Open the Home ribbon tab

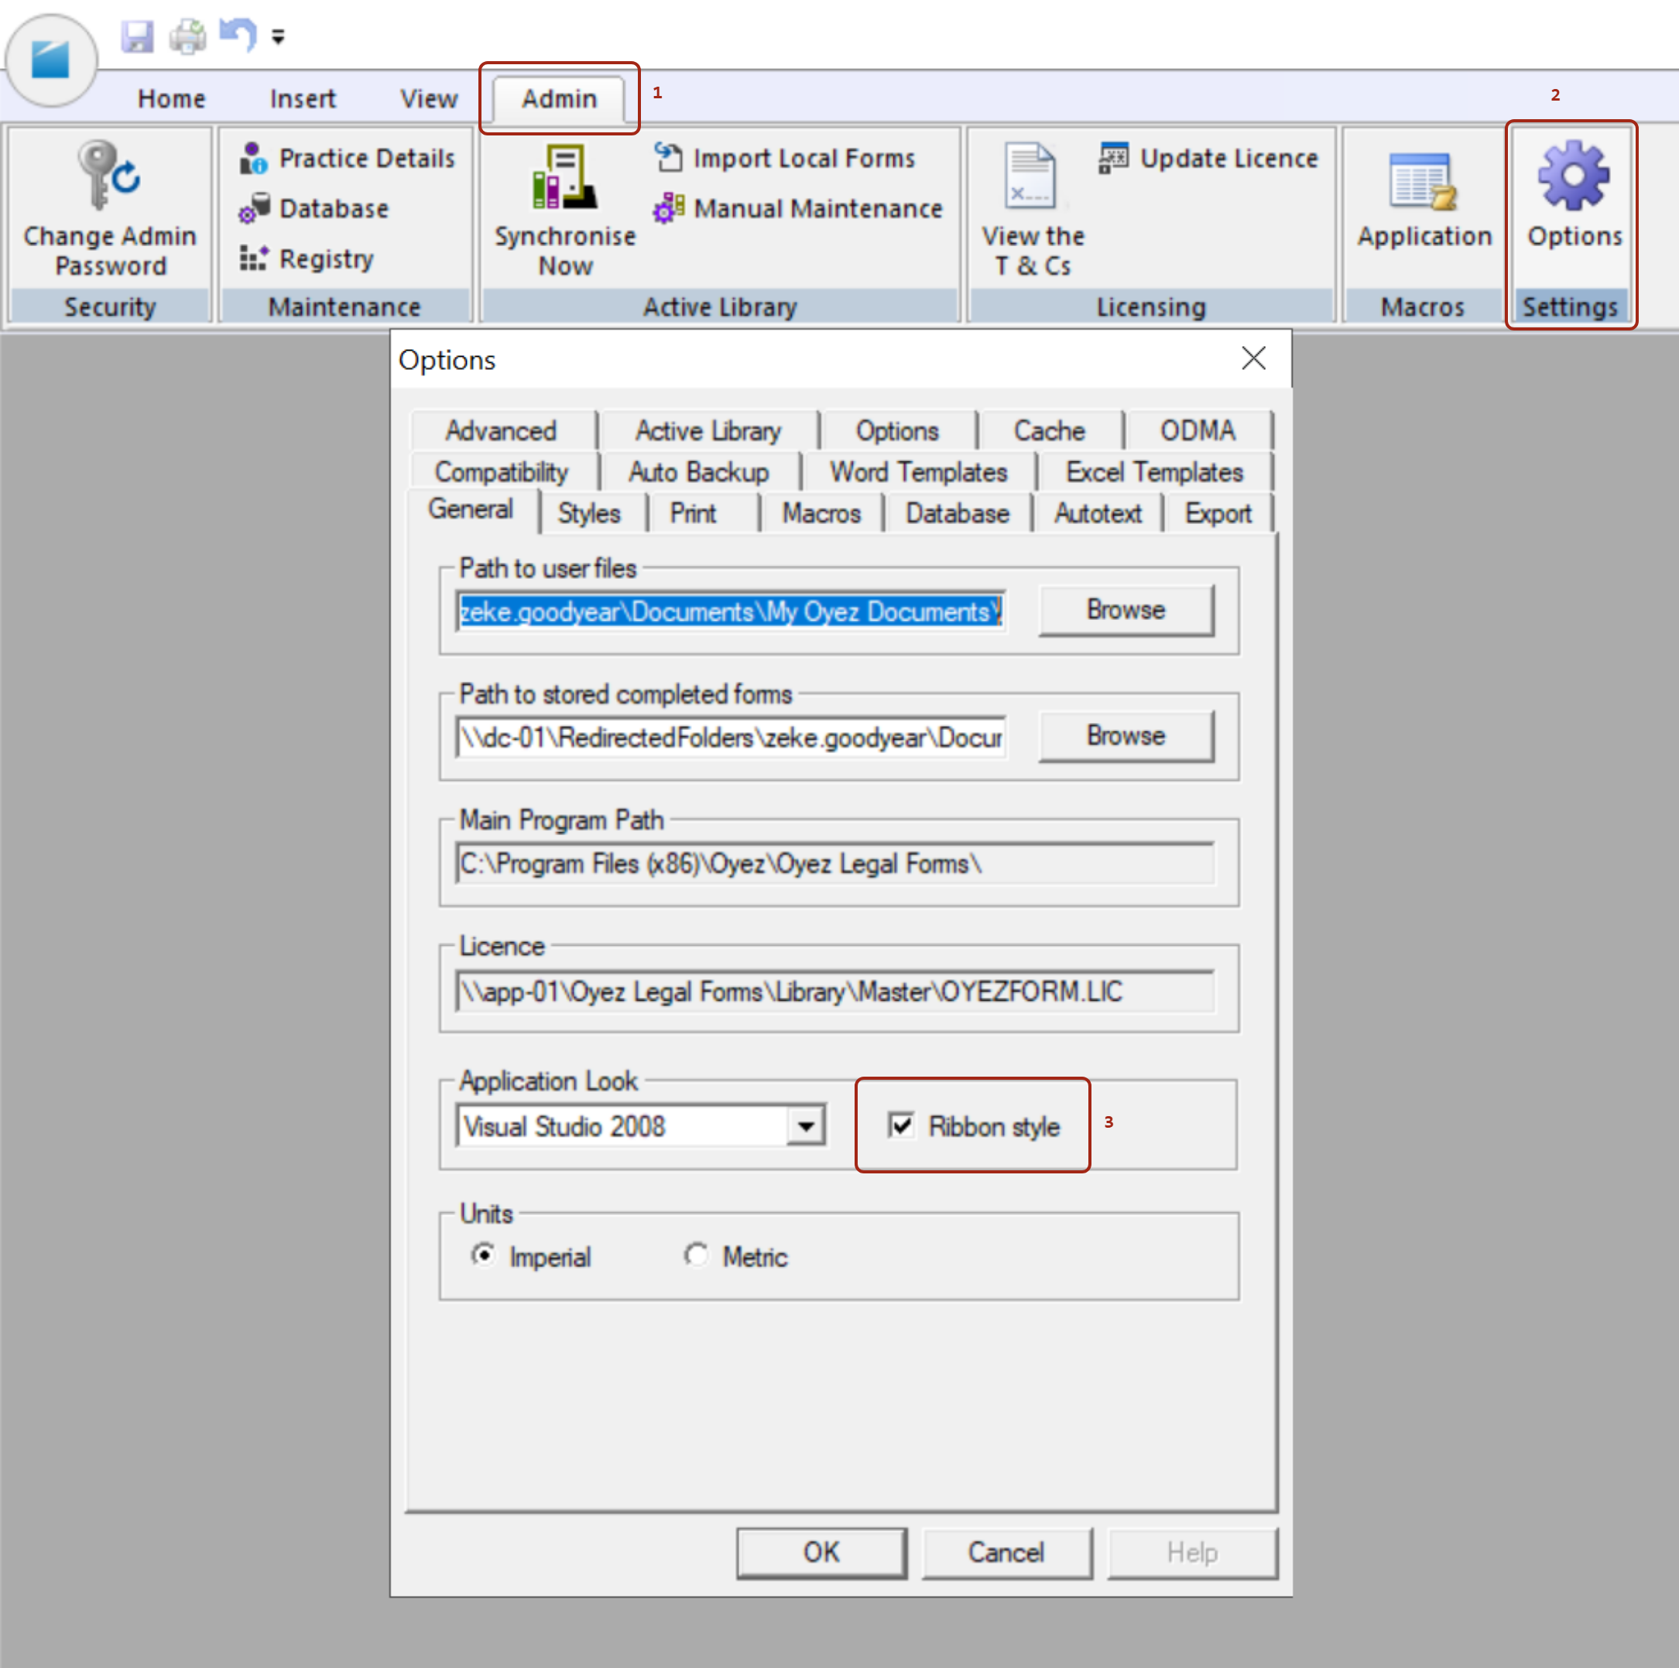pos(171,99)
